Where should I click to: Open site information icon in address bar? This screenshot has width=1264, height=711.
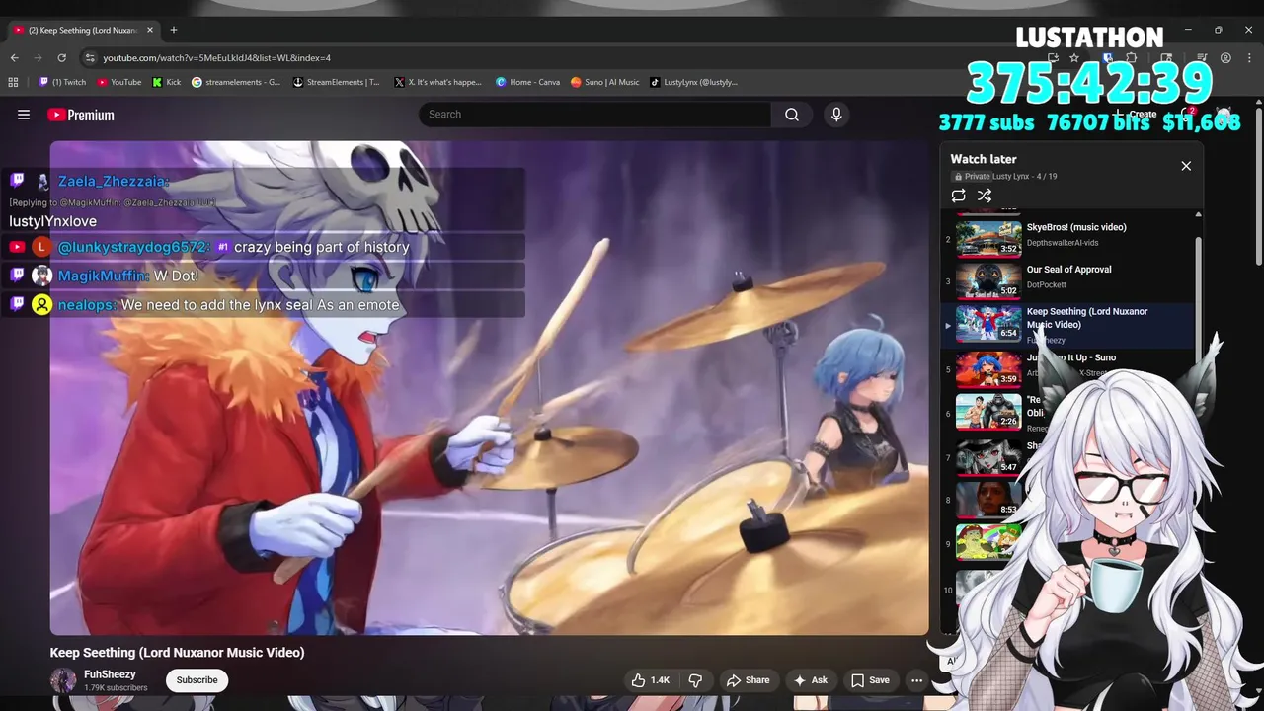[x=90, y=58]
